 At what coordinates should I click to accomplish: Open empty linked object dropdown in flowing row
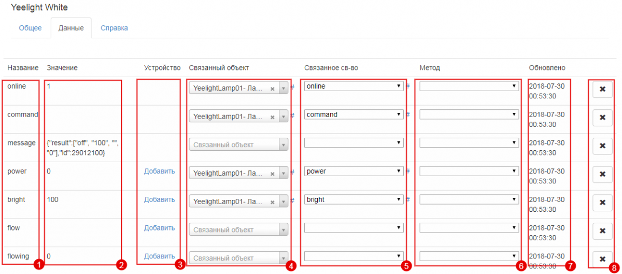pos(238,258)
